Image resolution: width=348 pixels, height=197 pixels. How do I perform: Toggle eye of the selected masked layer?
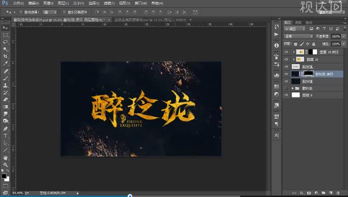[x=287, y=74]
